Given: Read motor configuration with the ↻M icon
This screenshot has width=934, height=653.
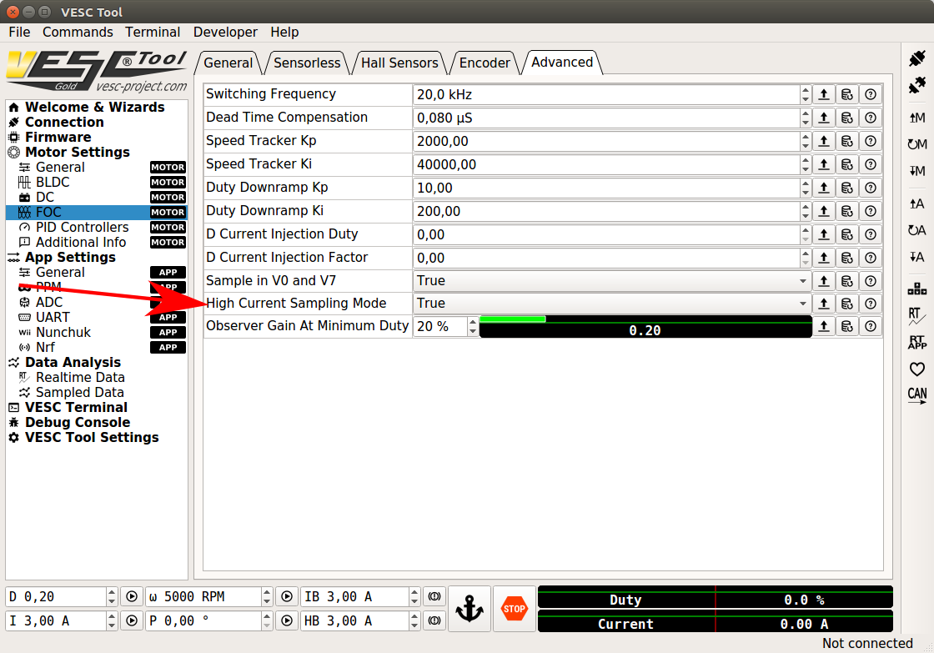Looking at the screenshot, I should pos(916,143).
